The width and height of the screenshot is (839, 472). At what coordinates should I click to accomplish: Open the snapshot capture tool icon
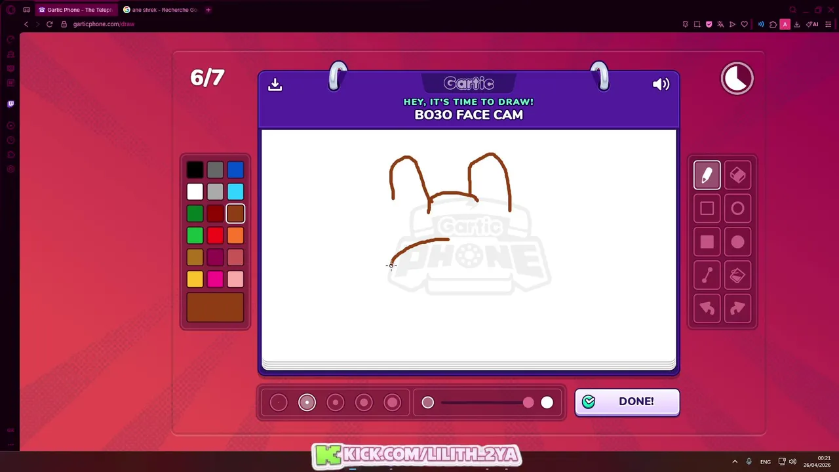[x=697, y=24]
